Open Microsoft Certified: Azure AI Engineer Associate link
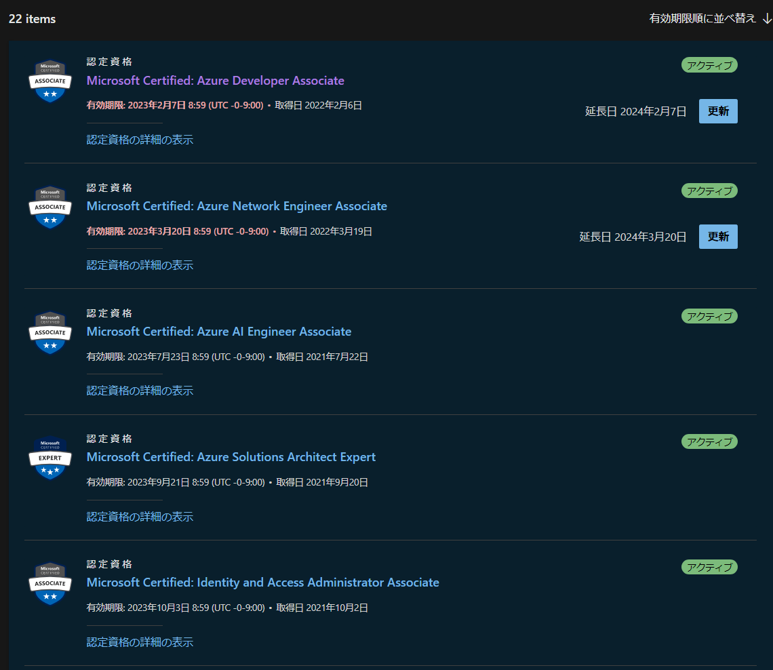 coord(218,332)
